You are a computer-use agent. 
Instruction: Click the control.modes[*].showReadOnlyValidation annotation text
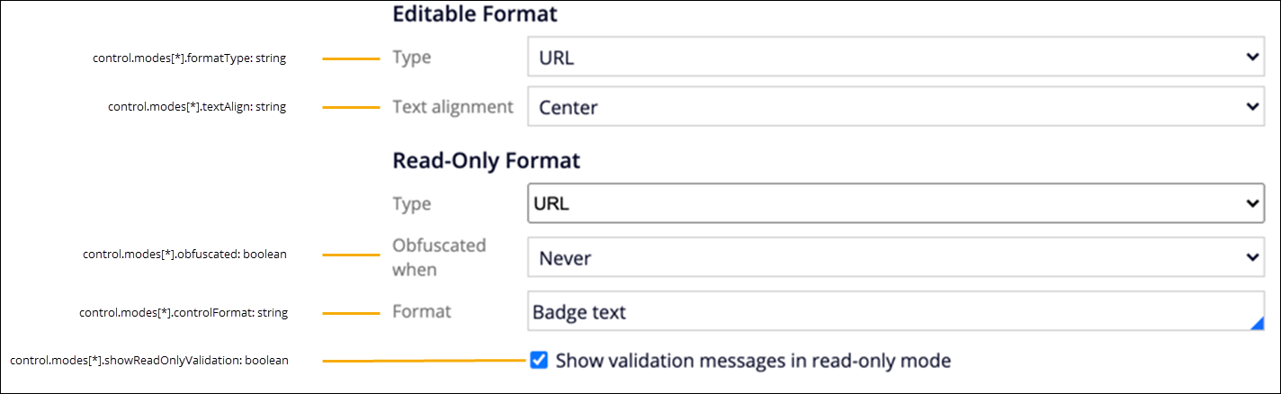tap(149, 361)
